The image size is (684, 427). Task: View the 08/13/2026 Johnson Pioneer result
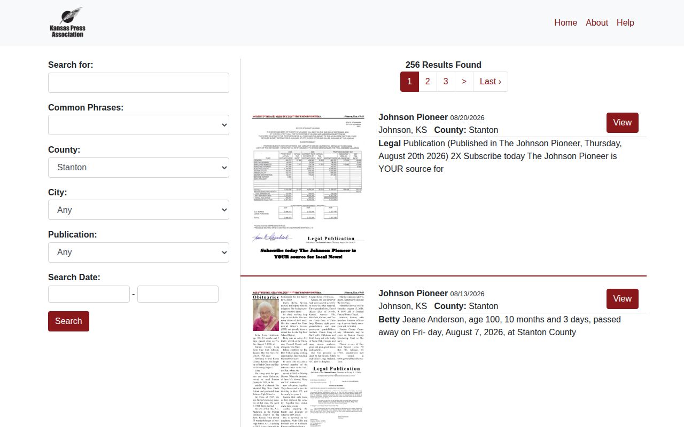[x=623, y=299]
